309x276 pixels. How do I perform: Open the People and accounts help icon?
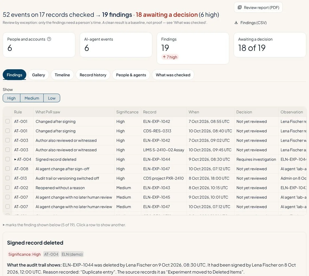pyautogui.click(x=49, y=39)
